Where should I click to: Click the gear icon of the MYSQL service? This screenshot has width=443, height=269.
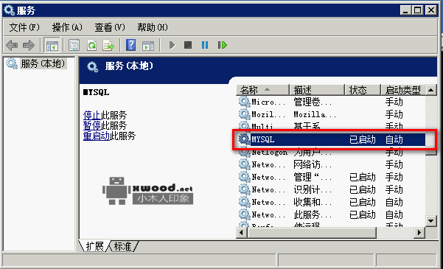pos(244,139)
